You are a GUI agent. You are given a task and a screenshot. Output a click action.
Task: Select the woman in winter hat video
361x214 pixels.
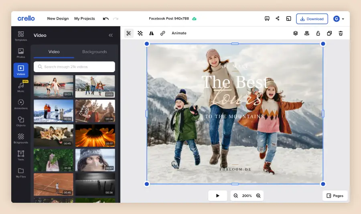pos(95,160)
